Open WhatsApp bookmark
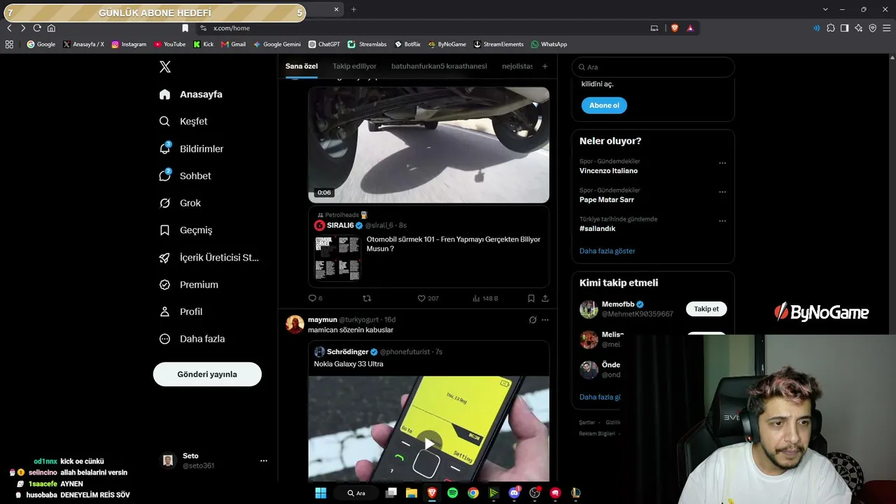This screenshot has height=504, width=896. coord(549,44)
